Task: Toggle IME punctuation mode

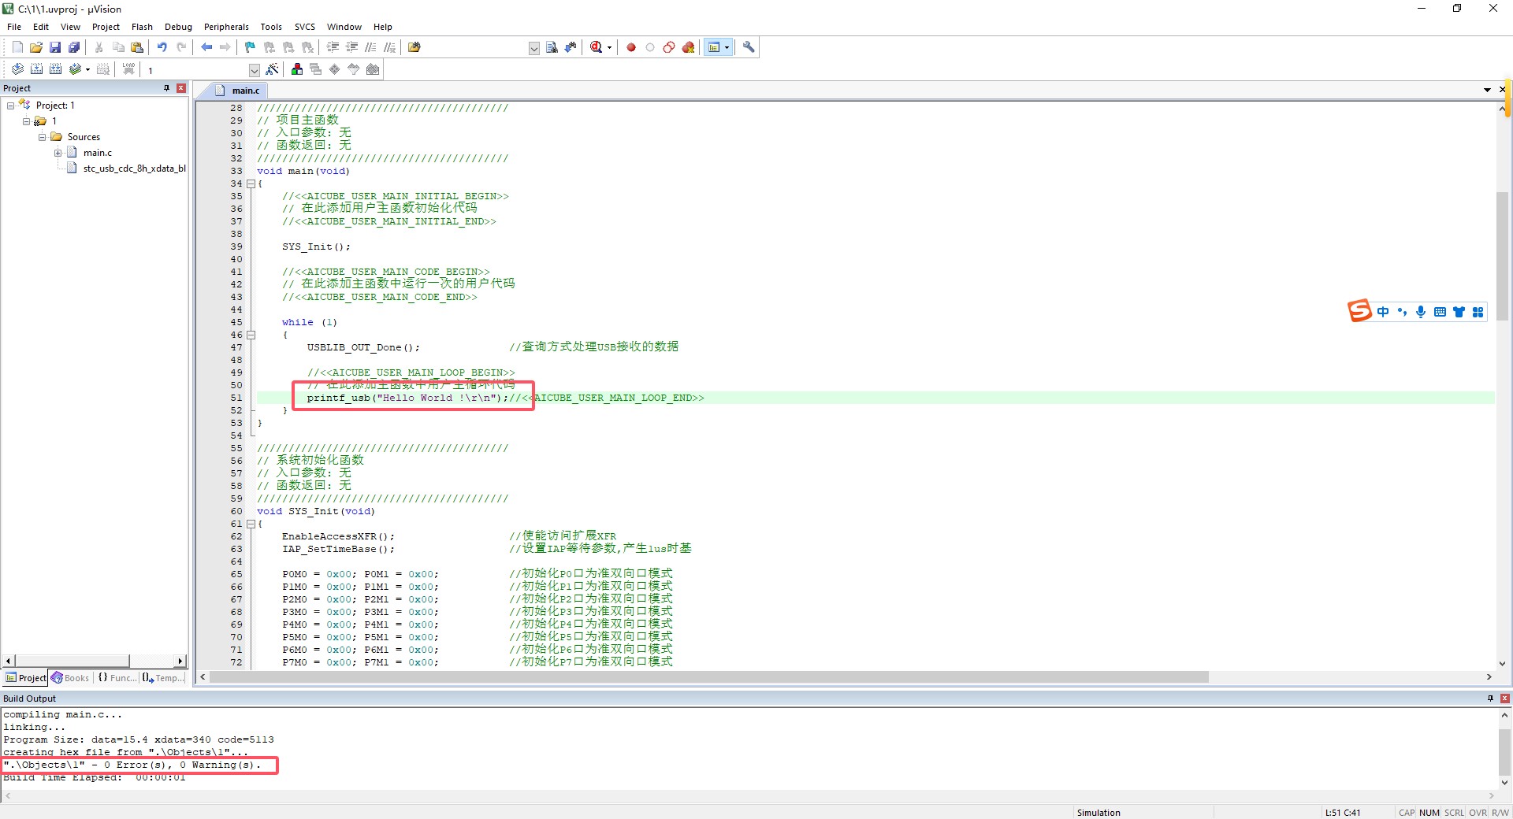Action: pos(1402,312)
